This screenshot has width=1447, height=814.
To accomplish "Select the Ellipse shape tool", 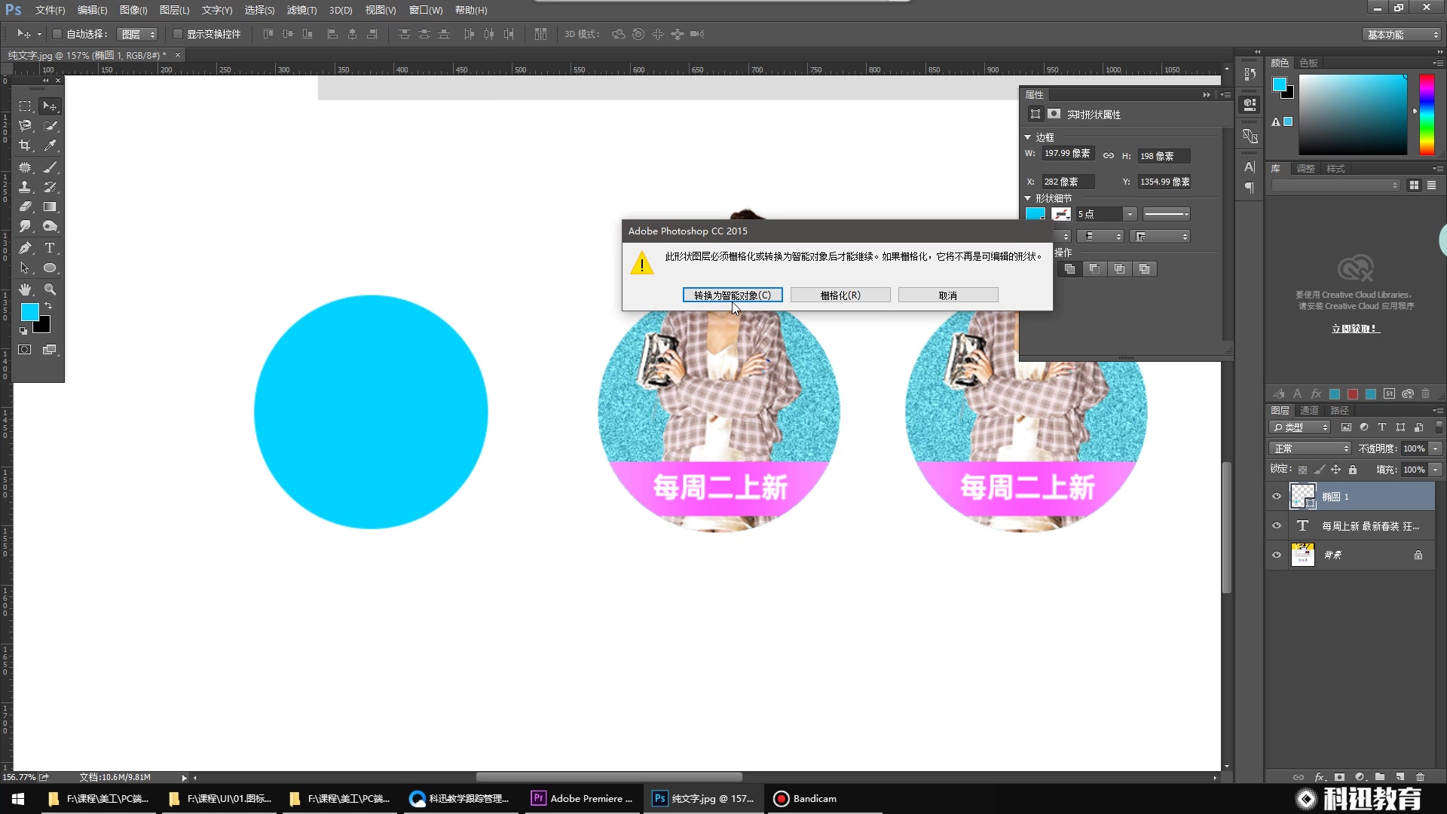I will tap(50, 268).
